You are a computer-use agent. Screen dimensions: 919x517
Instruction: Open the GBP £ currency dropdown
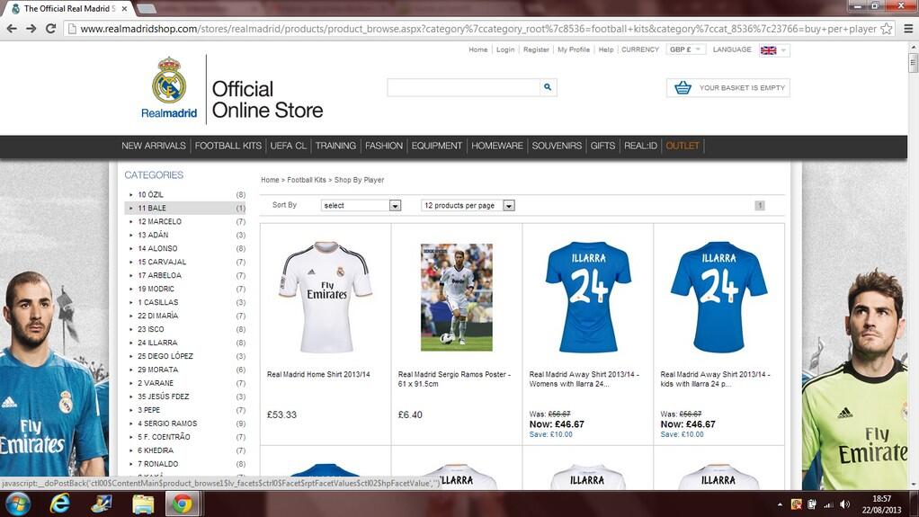pos(685,49)
